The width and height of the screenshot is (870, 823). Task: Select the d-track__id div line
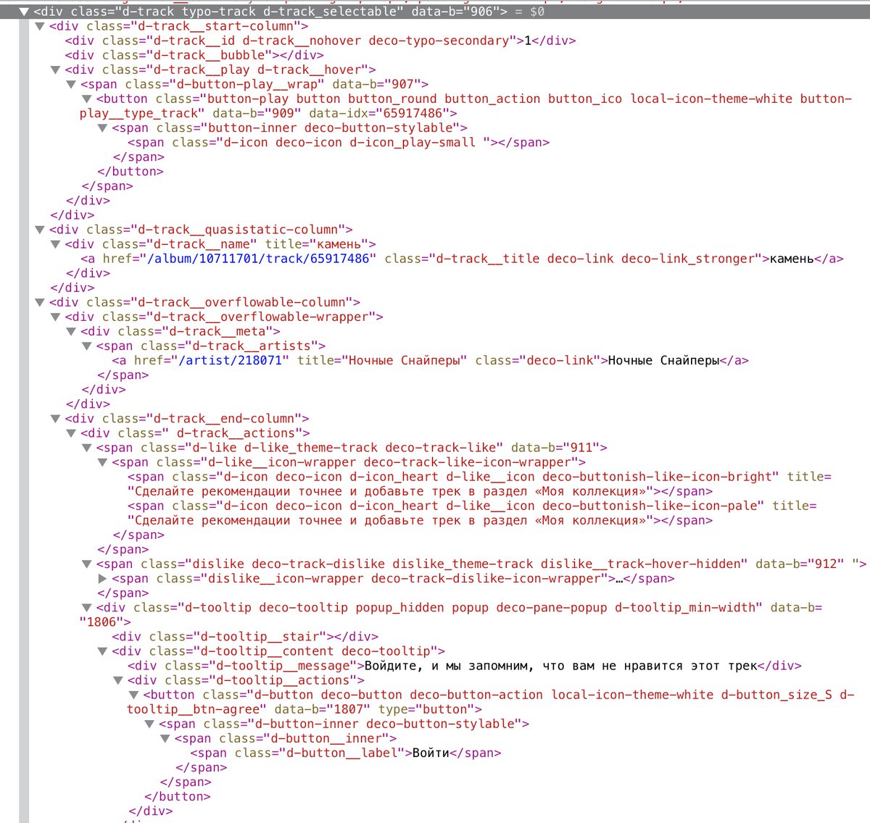tap(320, 41)
